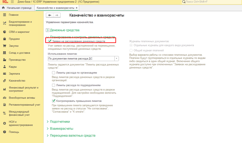Click the search magnifier icon
Viewport: 242px width, 143px height.
click(184, 2)
